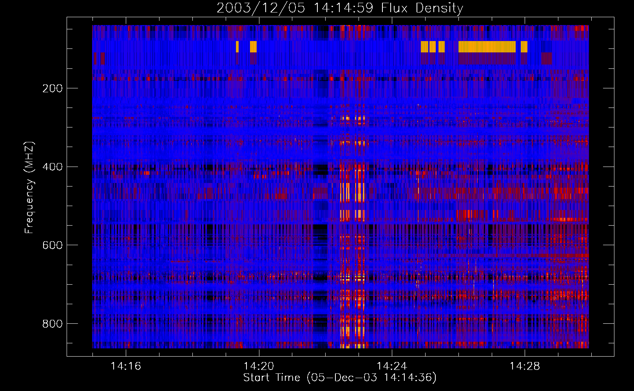Click the 200 frequency tick label
Image resolution: width=634 pixels, height=391 pixels.
53,88
